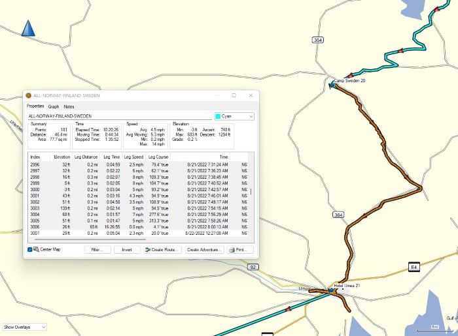Switch to the Graph tab
Image resolution: width=458 pixels, height=336 pixels.
[x=54, y=106]
